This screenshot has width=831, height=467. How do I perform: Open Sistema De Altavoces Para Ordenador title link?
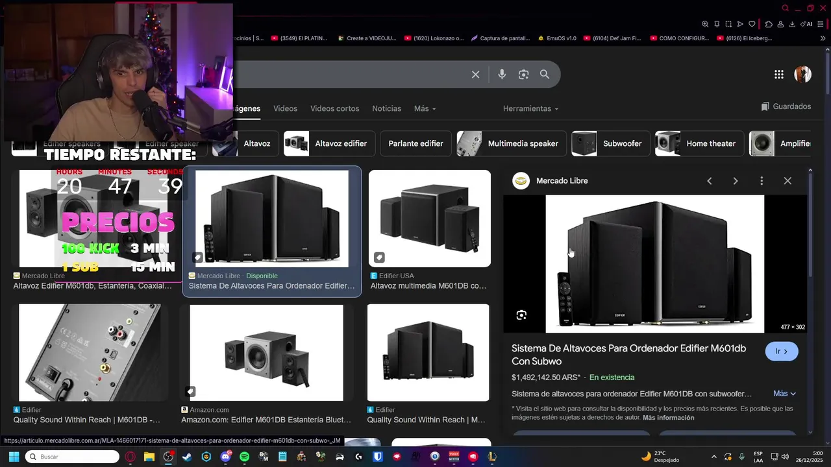click(628, 355)
